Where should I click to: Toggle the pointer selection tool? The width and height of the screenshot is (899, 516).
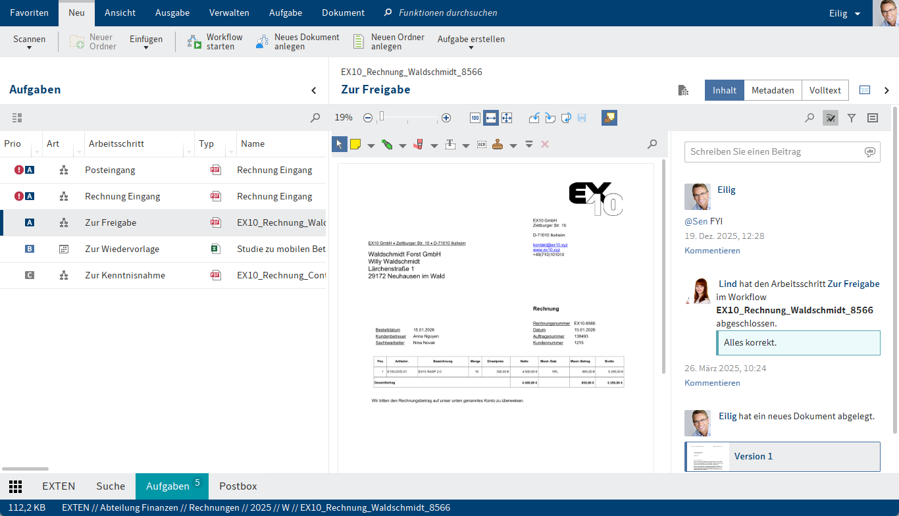click(x=339, y=144)
